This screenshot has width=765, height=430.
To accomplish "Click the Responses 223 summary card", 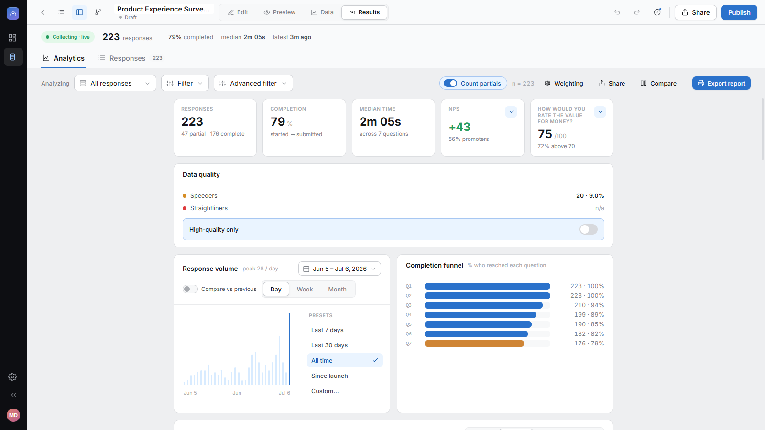I will point(215,128).
